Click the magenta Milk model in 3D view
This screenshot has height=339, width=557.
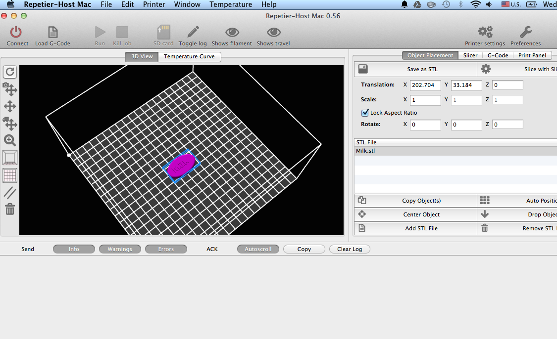pos(181,166)
